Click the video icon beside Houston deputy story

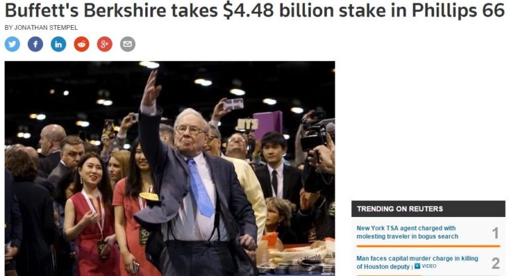417,266
